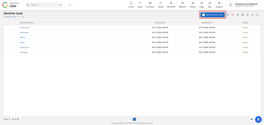Open the Logs navigation item

(202, 5)
